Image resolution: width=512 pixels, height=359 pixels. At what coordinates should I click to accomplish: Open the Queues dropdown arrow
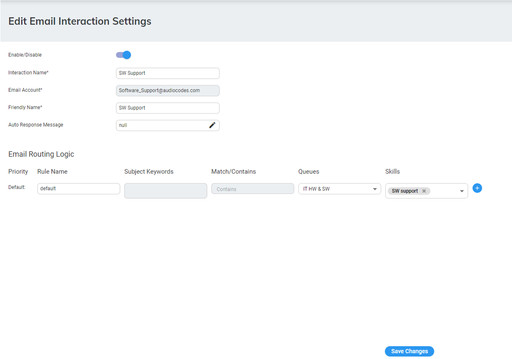click(x=375, y=189)
